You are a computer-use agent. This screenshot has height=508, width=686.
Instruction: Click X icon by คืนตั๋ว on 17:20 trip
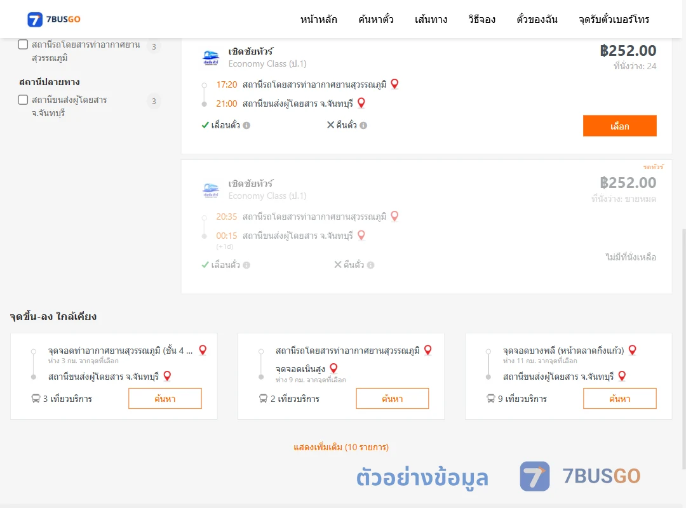click(331, 125)
